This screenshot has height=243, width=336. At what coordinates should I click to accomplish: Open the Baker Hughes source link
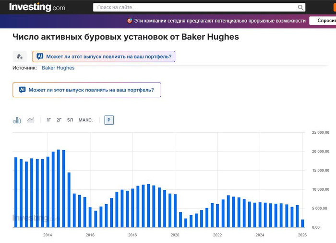58,68
